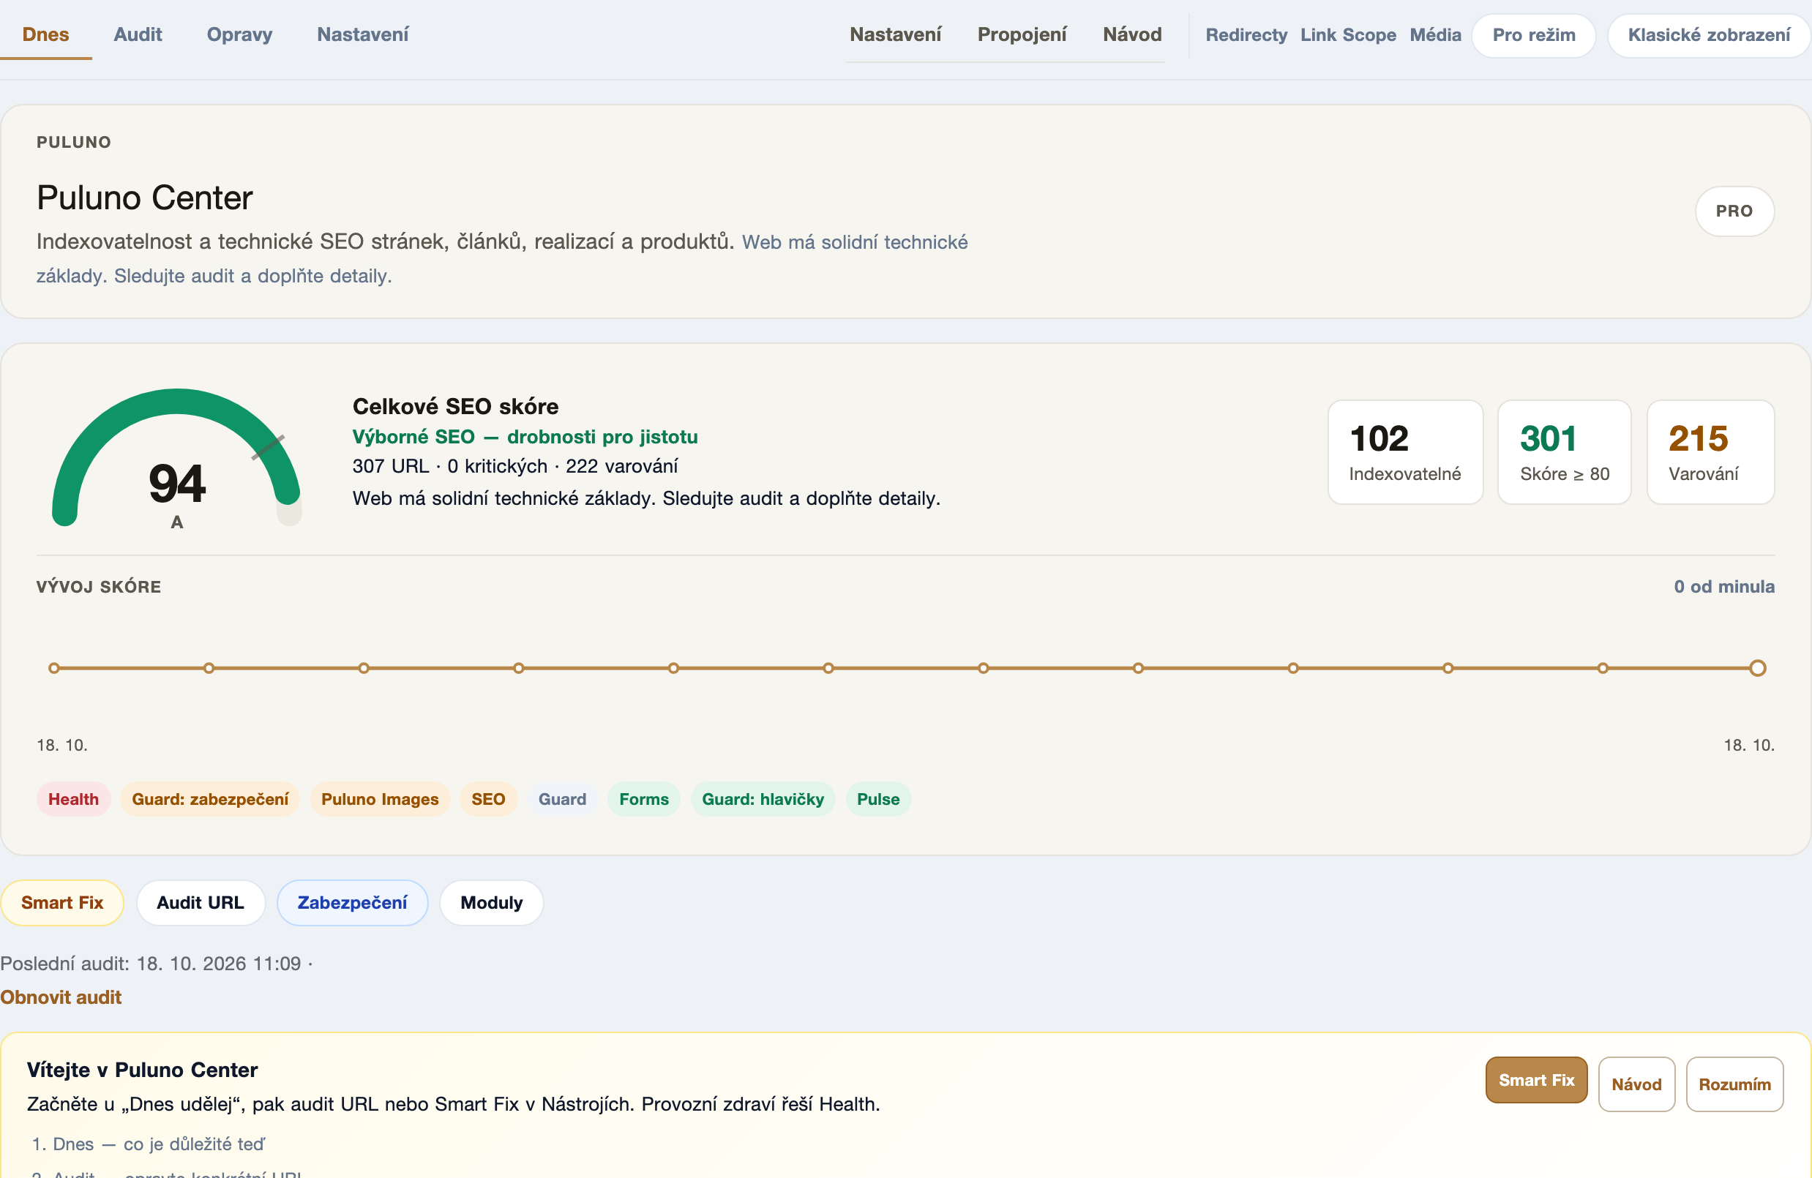Screen dimensions: 1812x1178
Task: Click the Guard: zabezpečení tag
Action: [x=210, y=799]
